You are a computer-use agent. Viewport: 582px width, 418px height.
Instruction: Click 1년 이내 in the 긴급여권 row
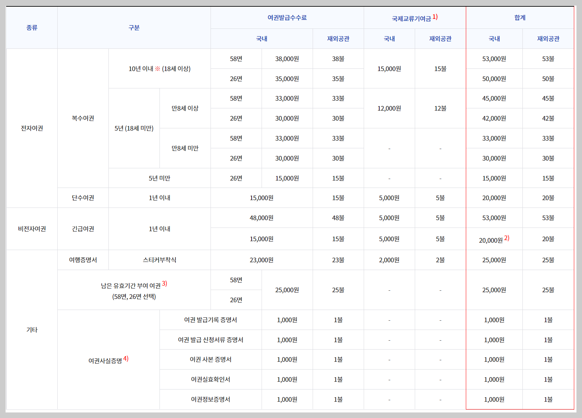coord(159,229)
